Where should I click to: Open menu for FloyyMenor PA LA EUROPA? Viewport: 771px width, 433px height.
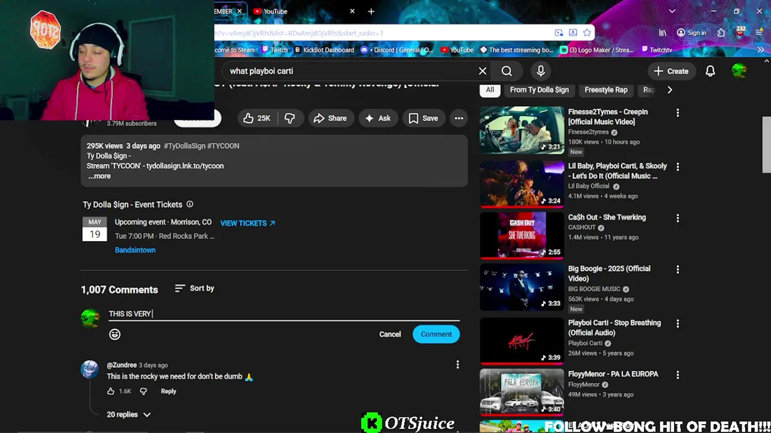click(678, 375)
